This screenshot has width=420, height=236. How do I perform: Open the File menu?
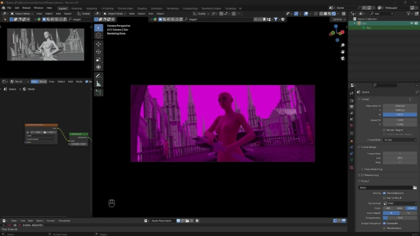pyautogui.click(x=9, y=8)
